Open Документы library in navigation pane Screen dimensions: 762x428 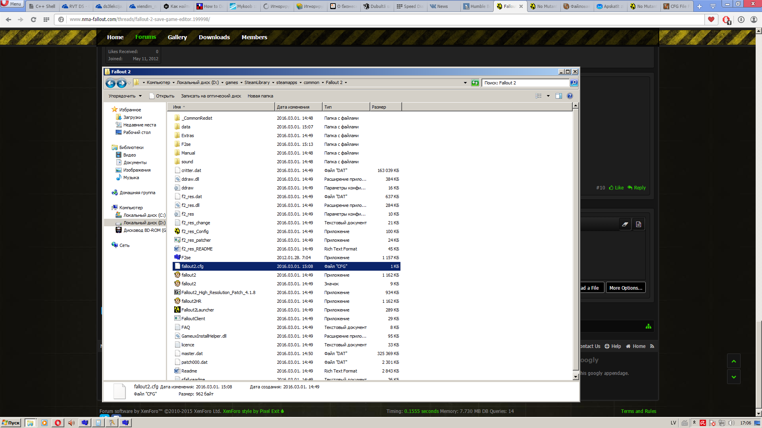135,162
